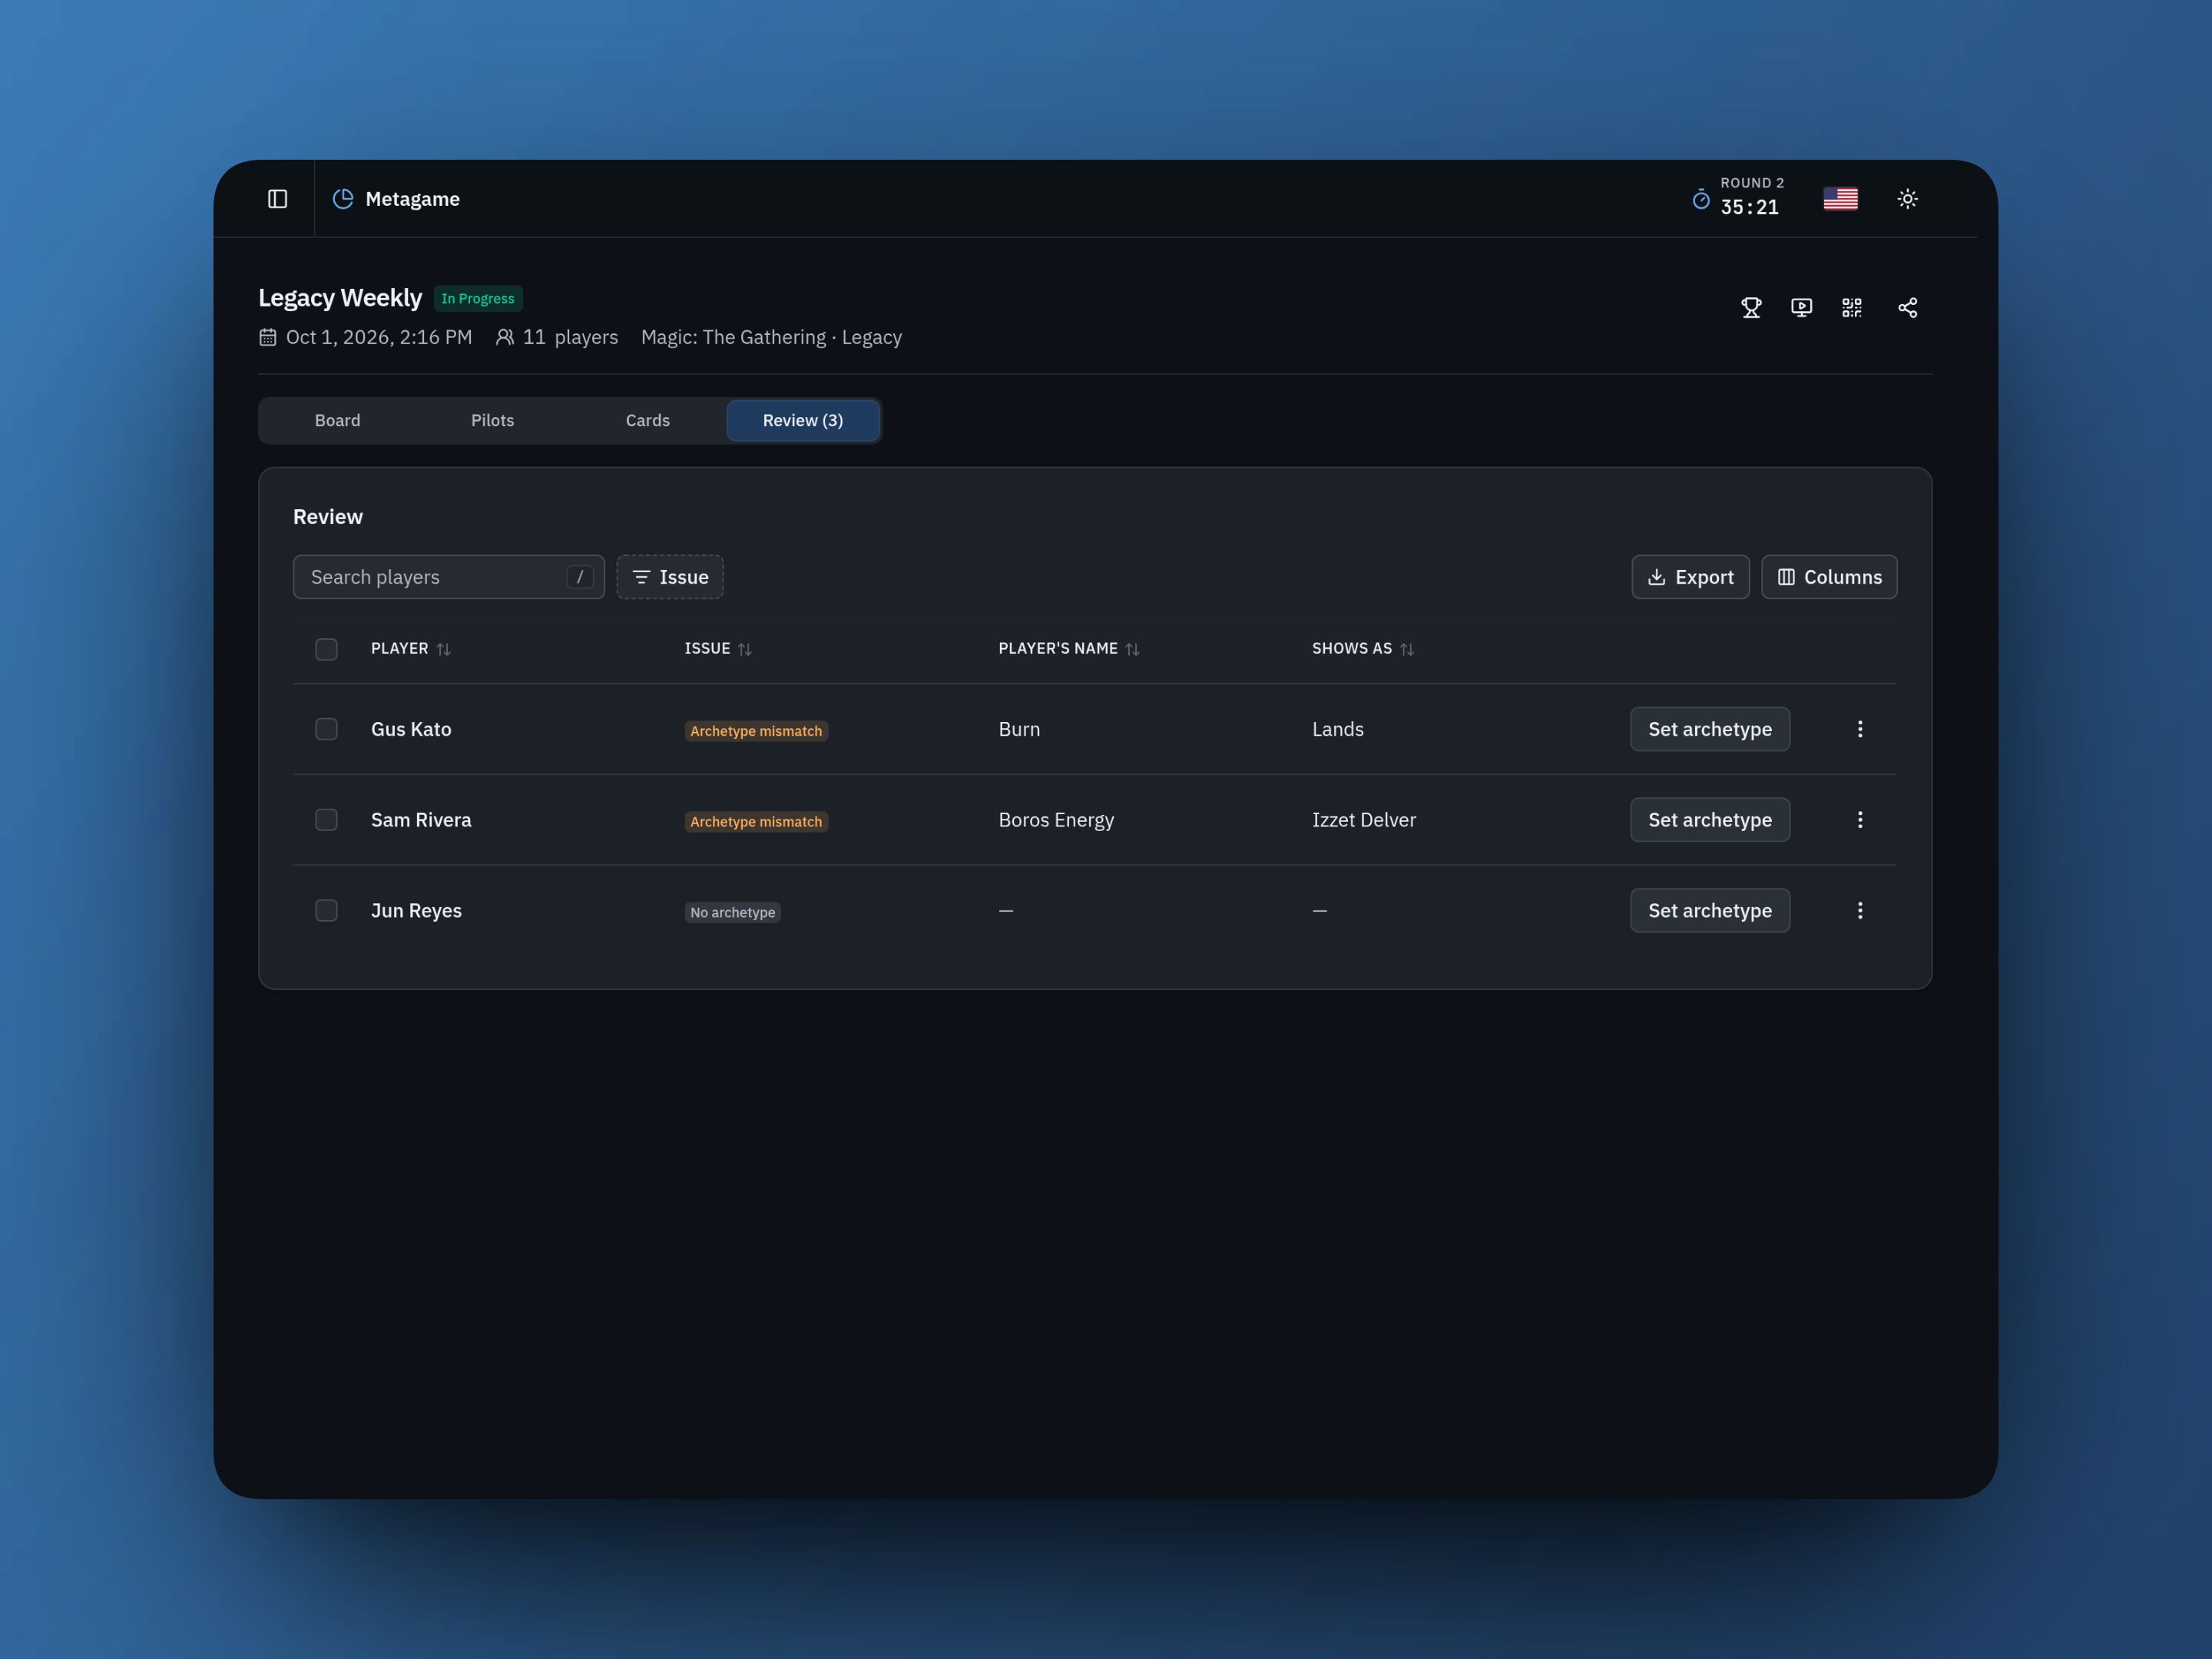Click the 11 players label
Viewport: 2212px width, 1659px height.
[557, 337]
